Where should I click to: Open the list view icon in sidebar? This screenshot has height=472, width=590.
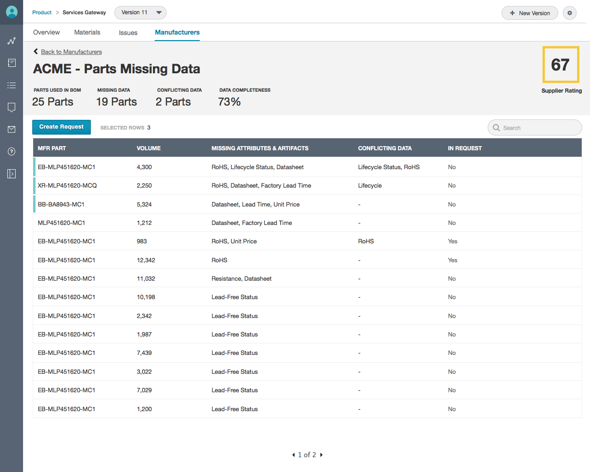(x=12, y=85)
